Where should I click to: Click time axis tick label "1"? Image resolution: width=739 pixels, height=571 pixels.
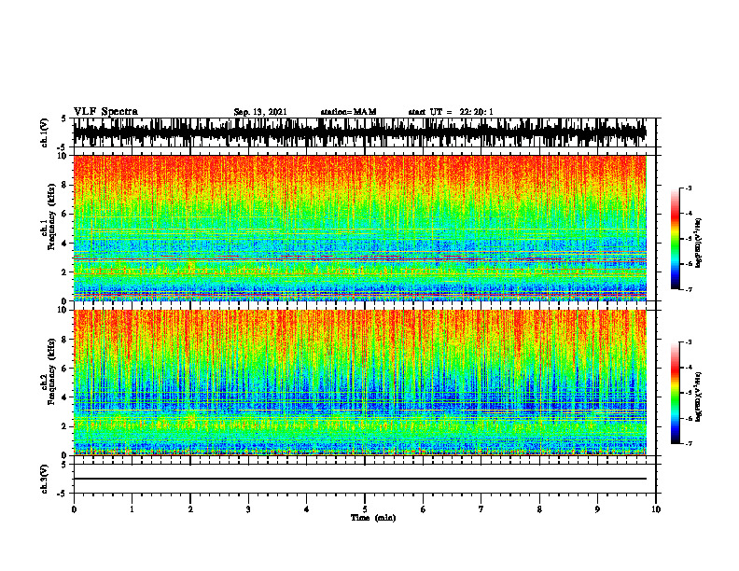coord(132,509)
